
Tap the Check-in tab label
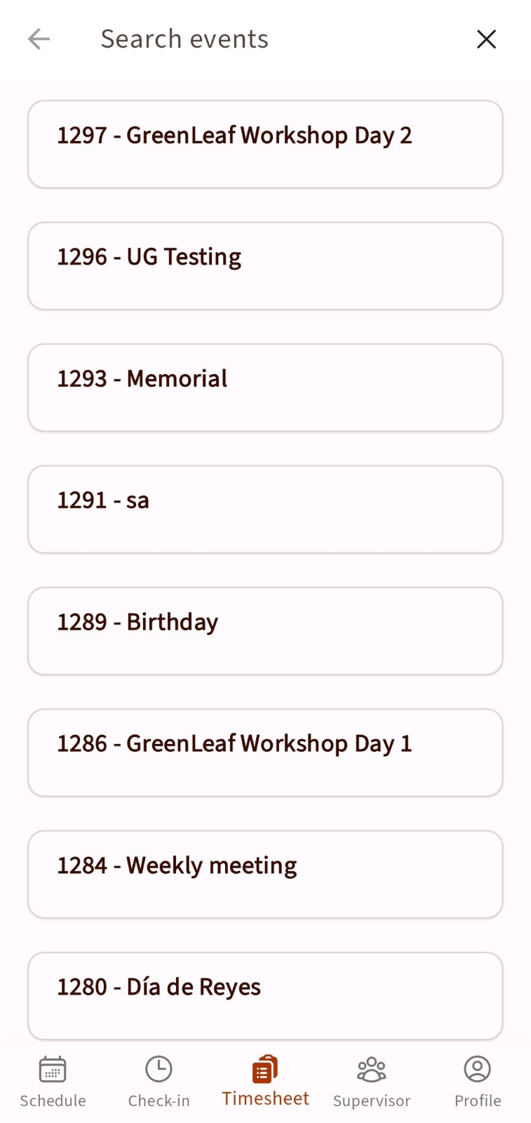pyautogui.click(x=159, y=1101)
